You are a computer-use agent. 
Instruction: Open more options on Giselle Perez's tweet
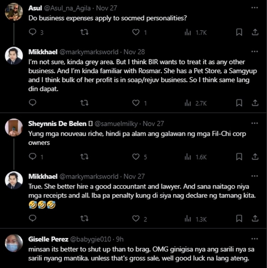pyautogui.click(x=254, y=239)
